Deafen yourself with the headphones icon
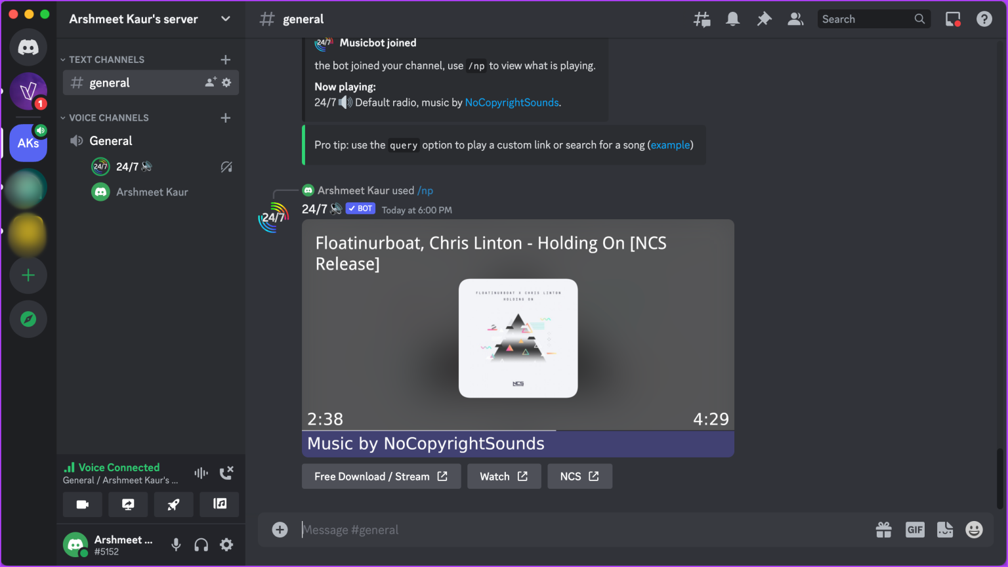This screenshot has height=567, width=1008. coord(201,545)
